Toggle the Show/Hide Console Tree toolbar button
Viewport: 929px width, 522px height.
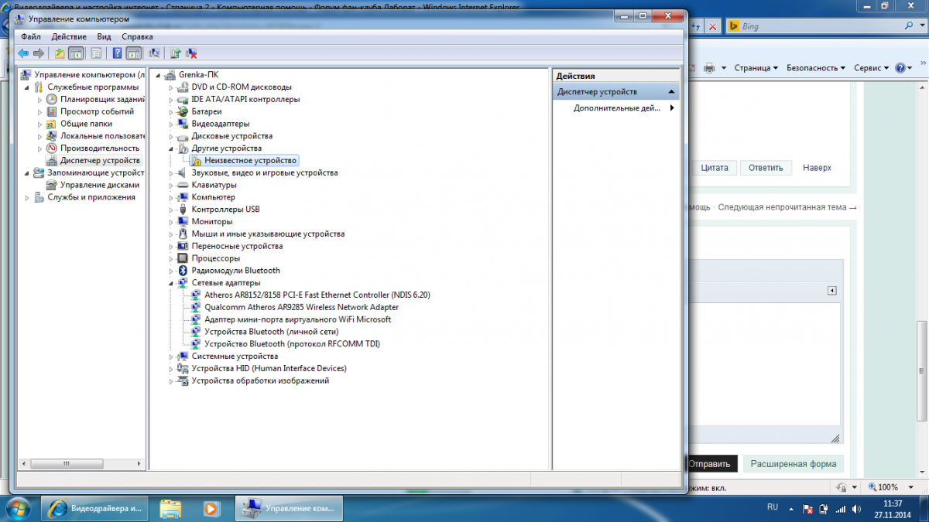tap(76, 53)
